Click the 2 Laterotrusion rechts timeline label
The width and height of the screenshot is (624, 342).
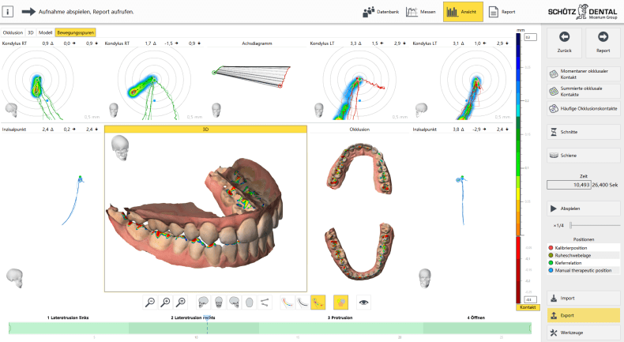pos(193,318)
